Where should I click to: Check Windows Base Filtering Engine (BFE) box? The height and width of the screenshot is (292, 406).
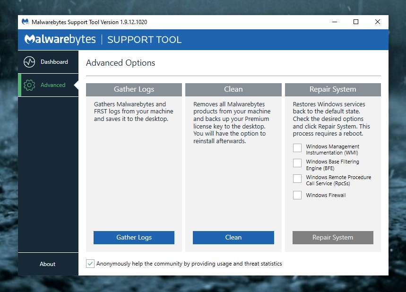tap(297, 163)
